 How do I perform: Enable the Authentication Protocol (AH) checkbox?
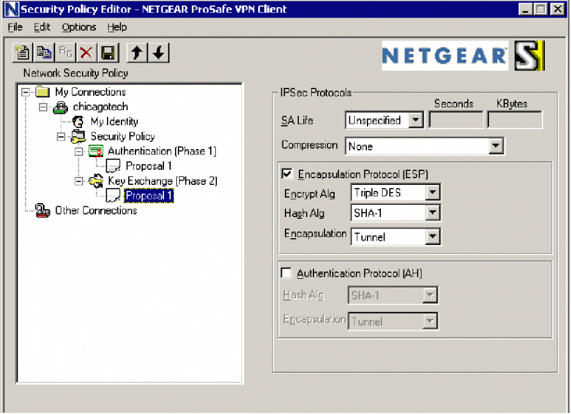[x=286, y=273]
